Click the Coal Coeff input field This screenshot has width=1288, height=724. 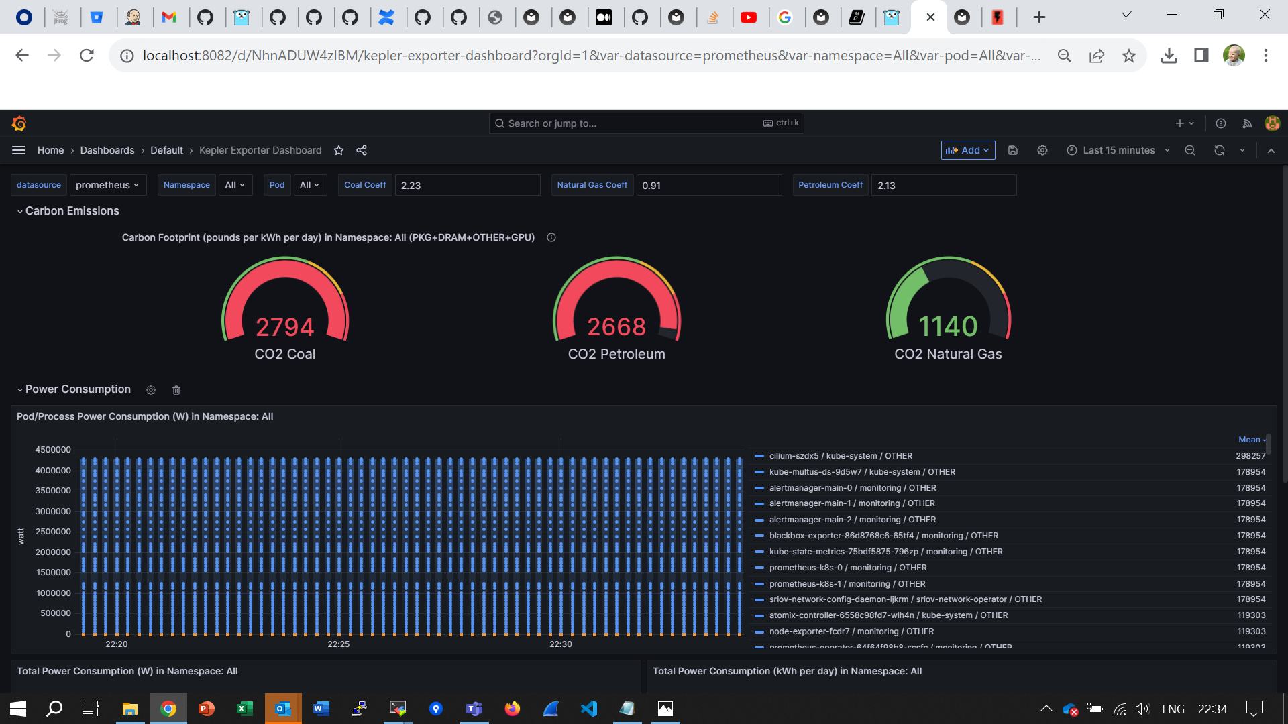[467, 185]
